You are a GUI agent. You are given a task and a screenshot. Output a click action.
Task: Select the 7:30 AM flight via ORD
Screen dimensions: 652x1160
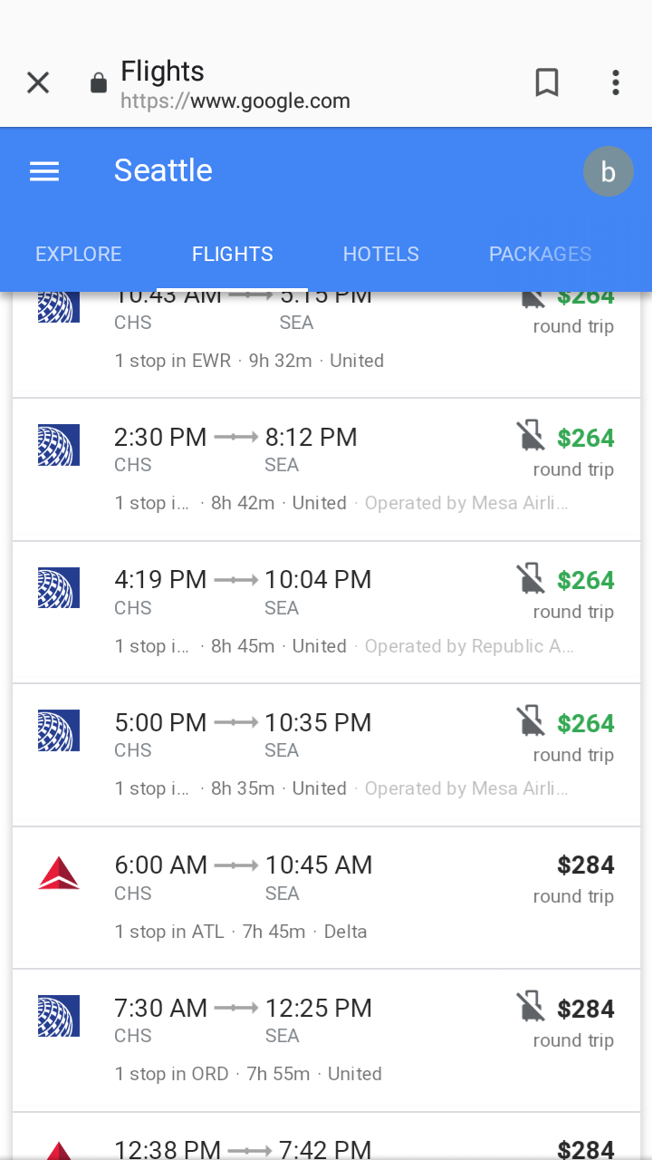[326, 1040]
